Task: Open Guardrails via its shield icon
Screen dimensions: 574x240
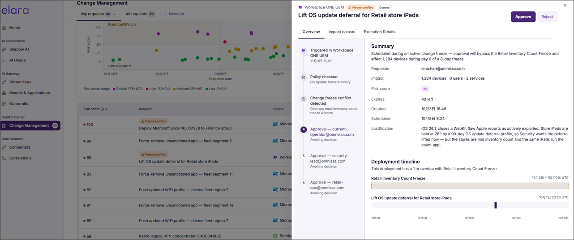Action: tap(4, 104)
